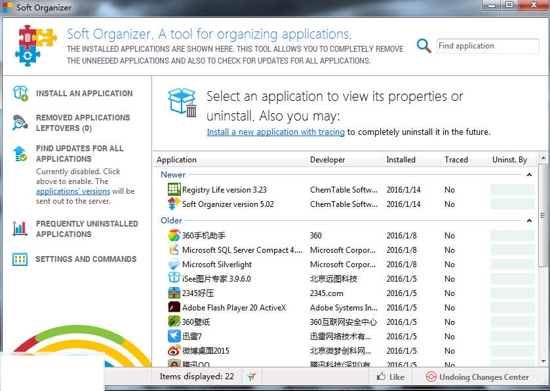Click the 360互联网安全中心 developer cell
This screenshot has height=391, width=550.
click(x=344, y=322)
